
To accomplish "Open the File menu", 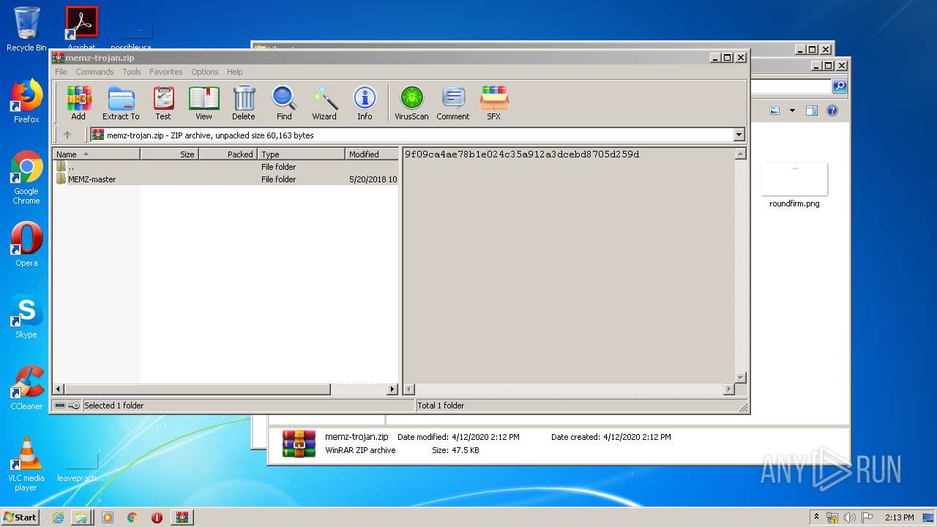I will point(61,72).
